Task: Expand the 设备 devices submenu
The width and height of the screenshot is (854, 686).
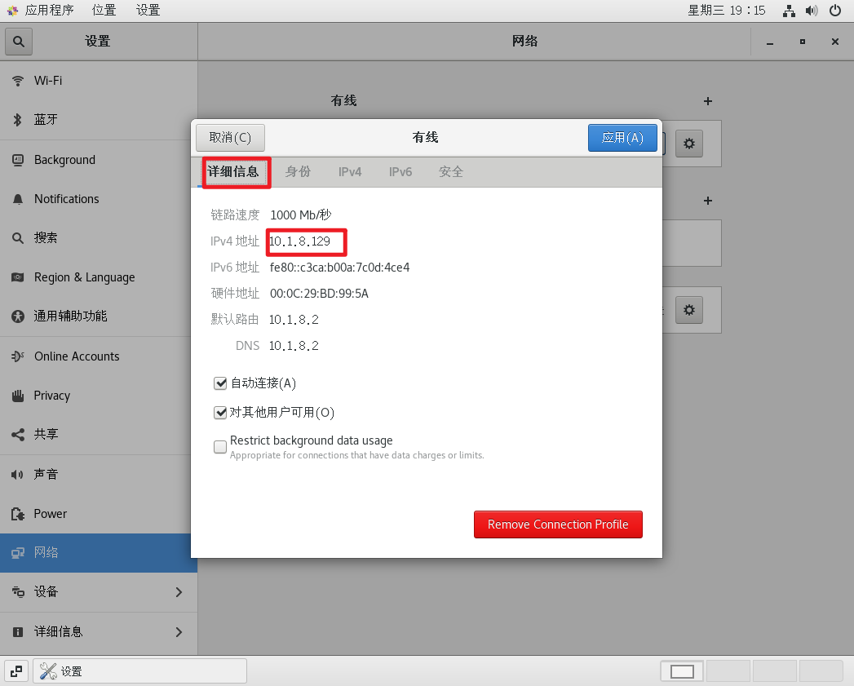Action: (x=99, y=592)
